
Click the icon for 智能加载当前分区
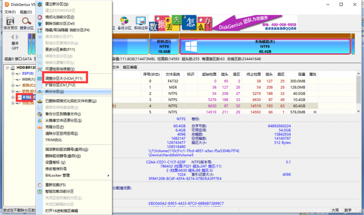[40, 192]
